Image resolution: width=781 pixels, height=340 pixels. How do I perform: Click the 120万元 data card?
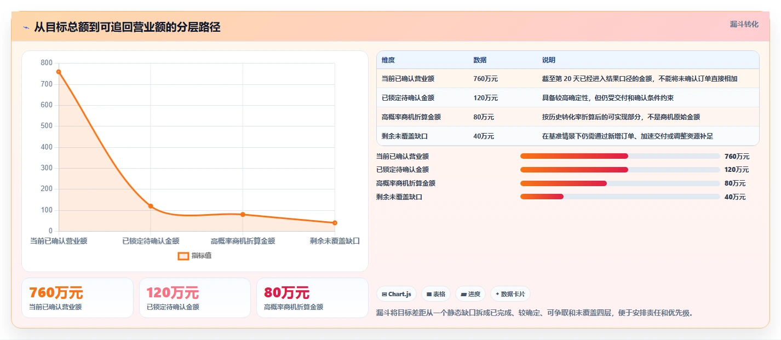[x=195, y=298]
